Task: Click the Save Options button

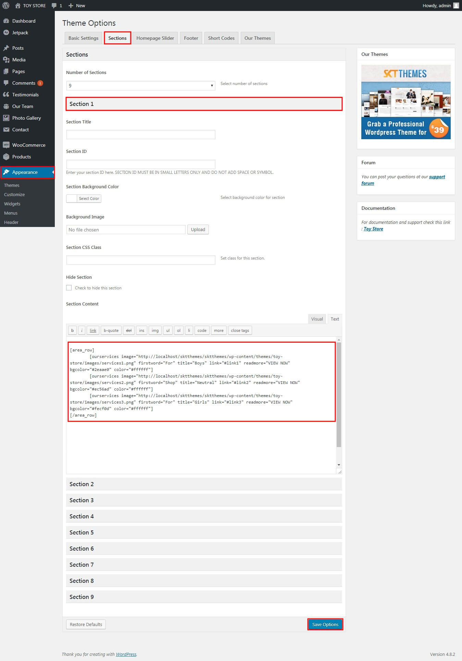Action: pos(325,624)
